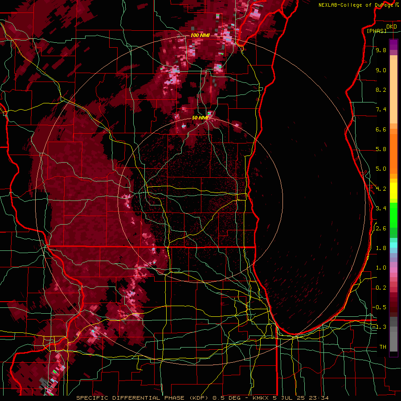Click the 5.0 value on the color scale
Viewport: 401px width, 401px height.
381,169
